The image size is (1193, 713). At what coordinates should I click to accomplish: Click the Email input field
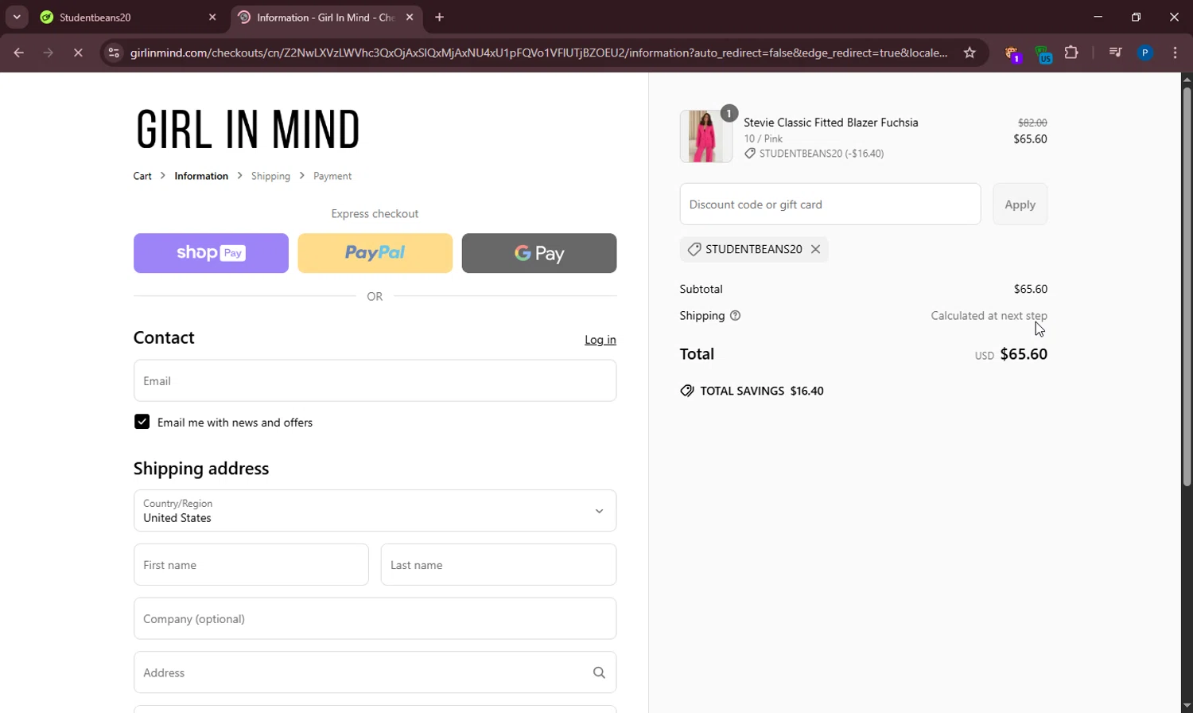pyautogui.click(x=375, y=380)
